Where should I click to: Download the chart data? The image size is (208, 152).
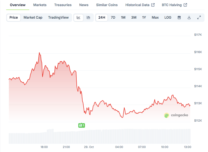(x=189, y=18)
